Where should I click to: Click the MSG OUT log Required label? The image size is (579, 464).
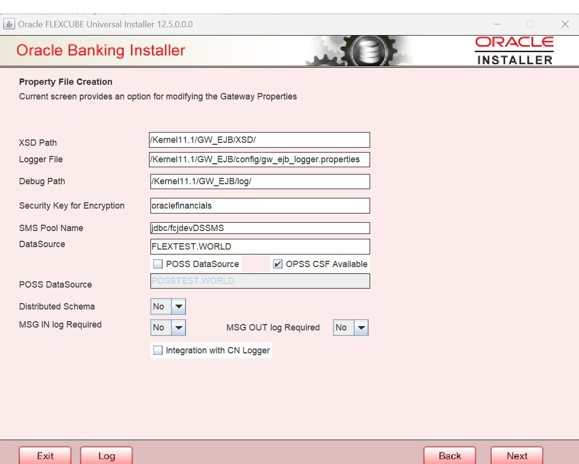click(x=273, y=328)
